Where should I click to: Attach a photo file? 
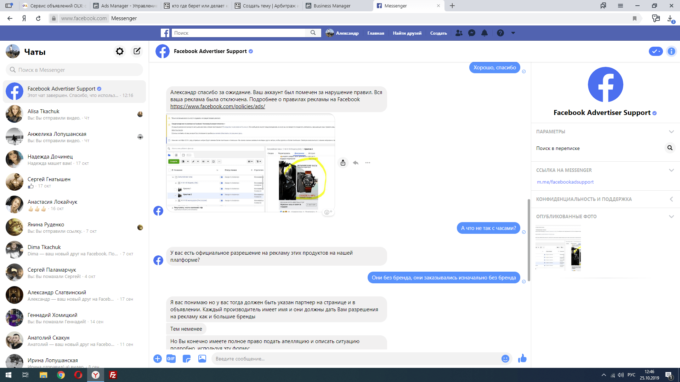(202, 359)
